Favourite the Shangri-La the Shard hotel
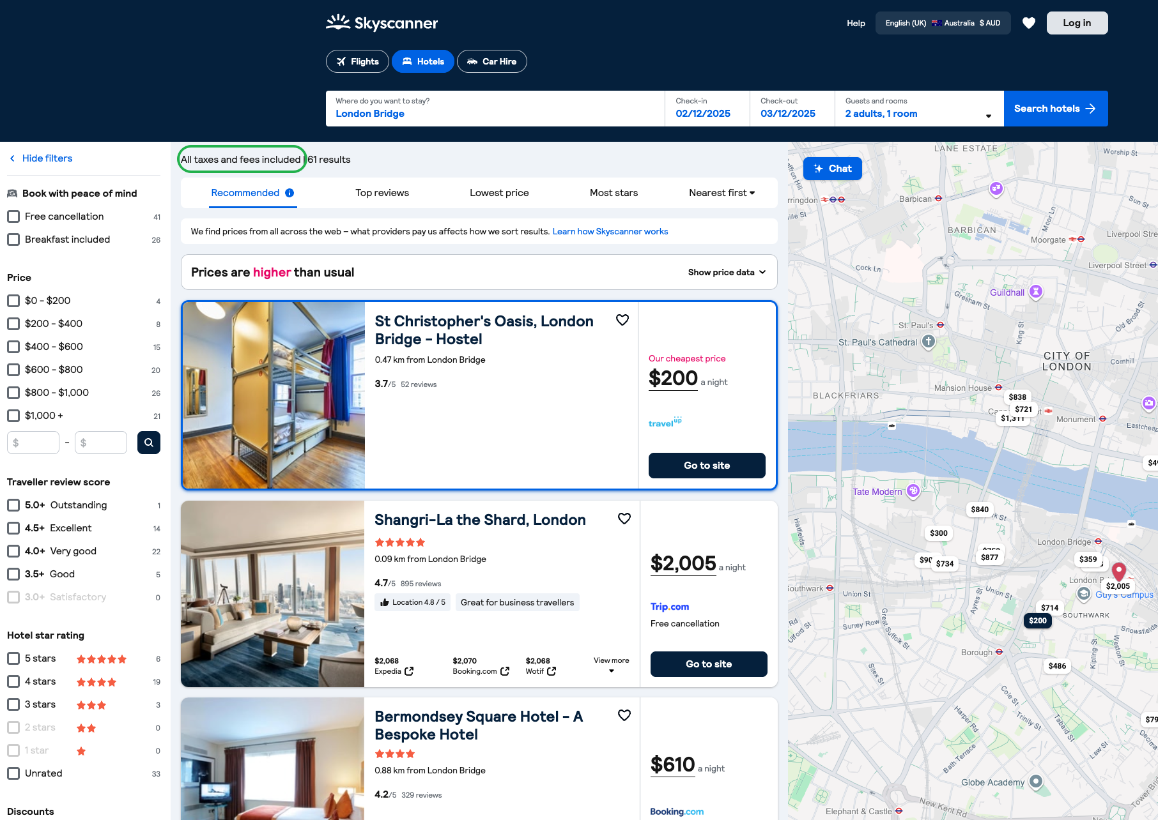This screenshot has height=820, width=1158. [624, 519]
